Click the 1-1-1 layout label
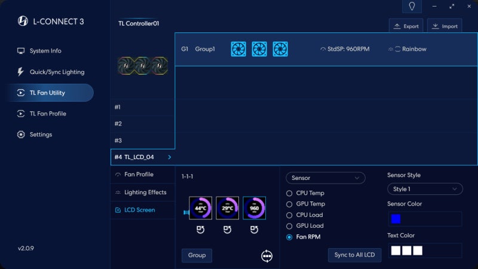 tap(187, 176)
